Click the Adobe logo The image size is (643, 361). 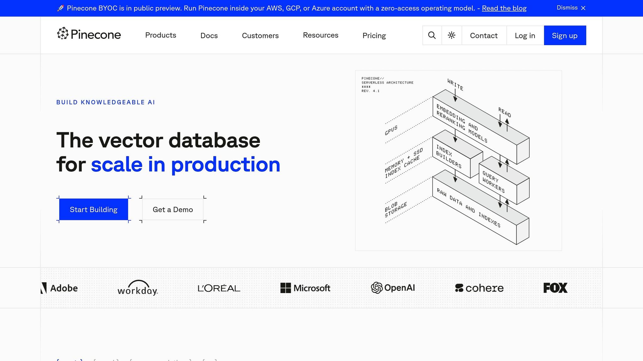coord(60,288)
